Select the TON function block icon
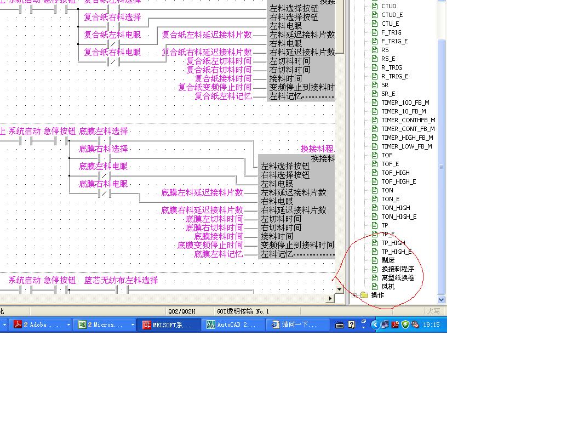This screenshot has height=421, width=561. pos(375,190)
